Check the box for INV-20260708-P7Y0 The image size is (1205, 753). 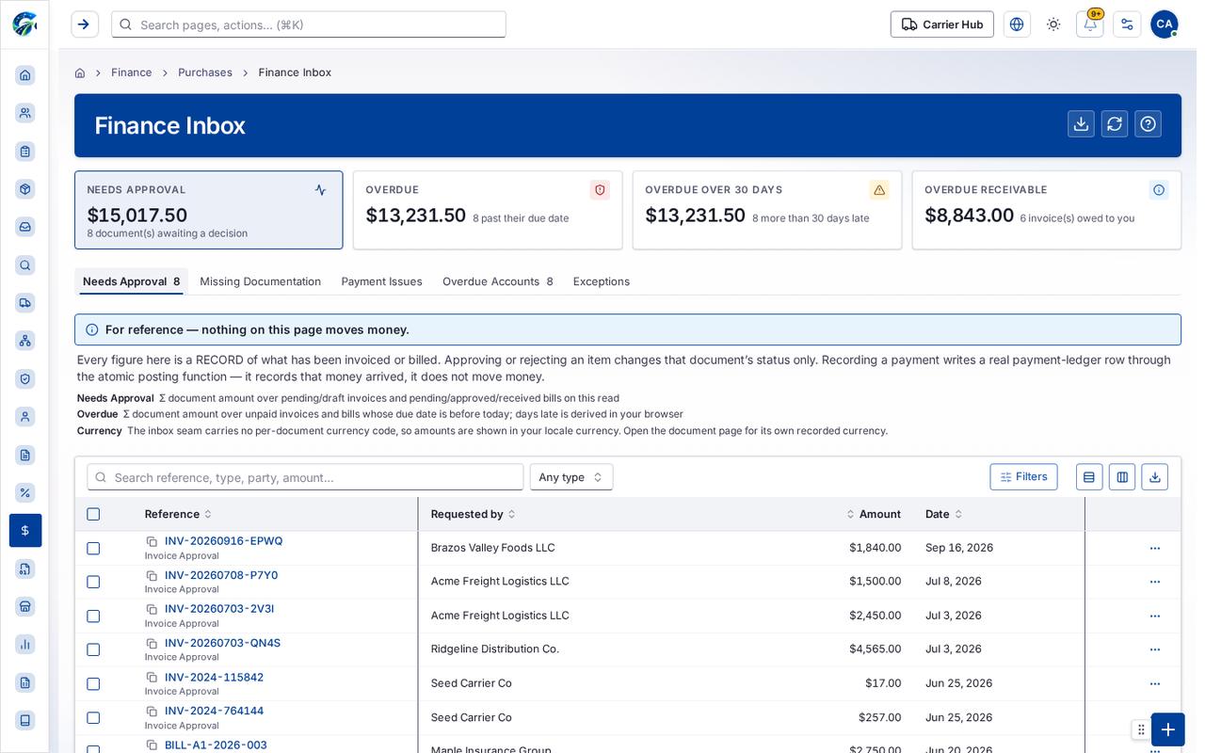point(93,582)
